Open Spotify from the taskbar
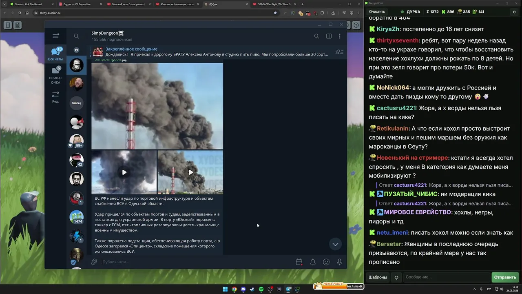Image resolution: width=522 pixels, height=294 pixels. pos(261,290)
